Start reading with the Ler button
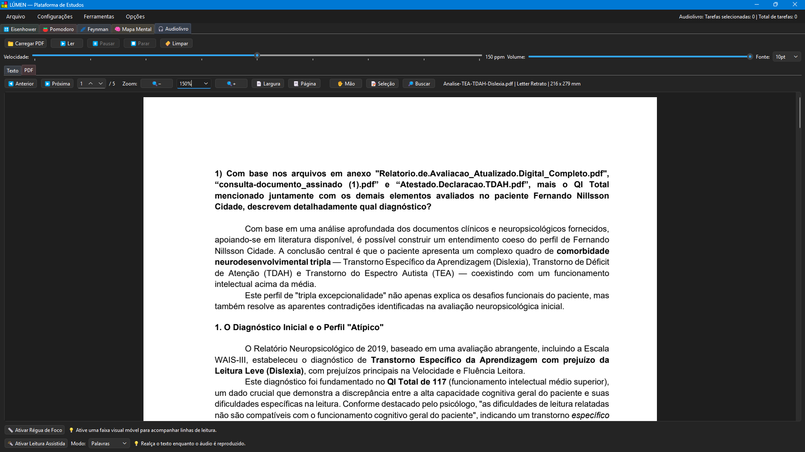 coord(67,44)
